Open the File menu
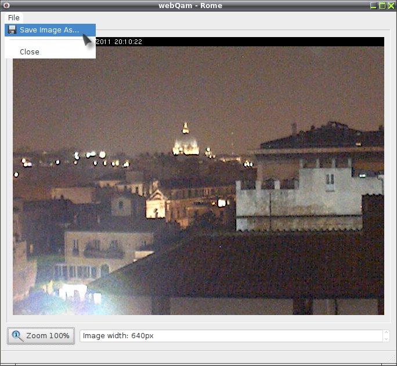Viewport: 397px width, 366px height. click(x=14, y=18)
